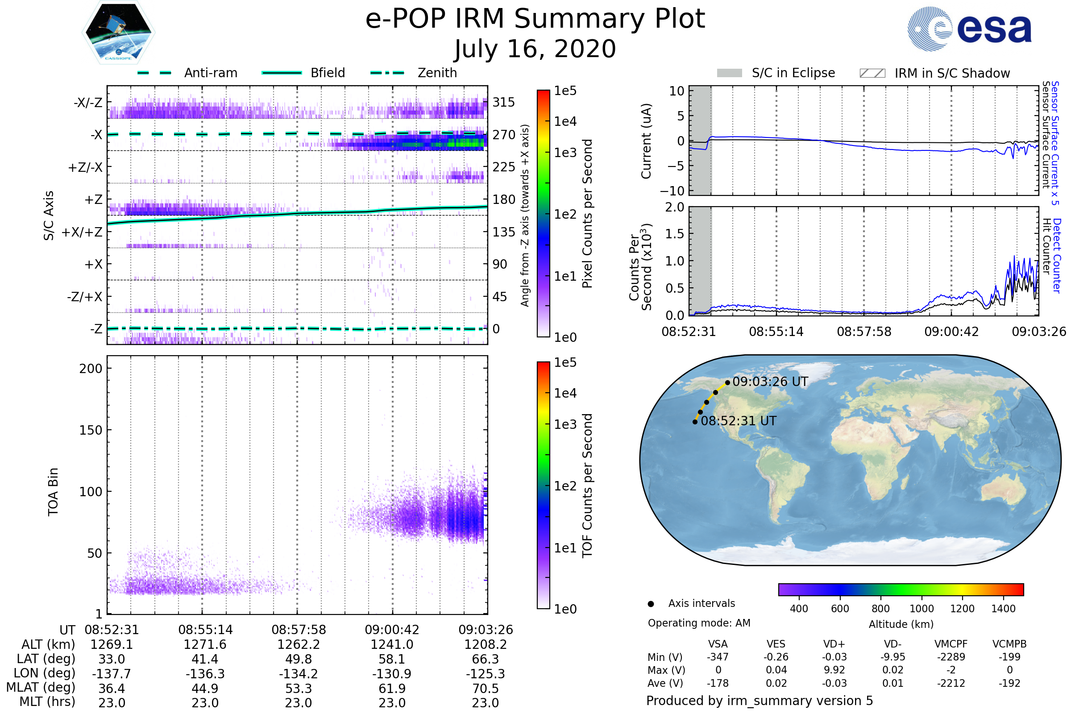Click the e-POP IRM Summary Plot title

[x=535, y=19]
